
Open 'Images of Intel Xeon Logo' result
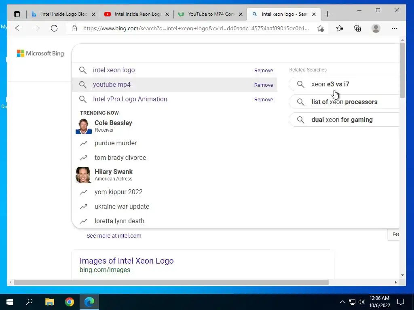(127, 261)
